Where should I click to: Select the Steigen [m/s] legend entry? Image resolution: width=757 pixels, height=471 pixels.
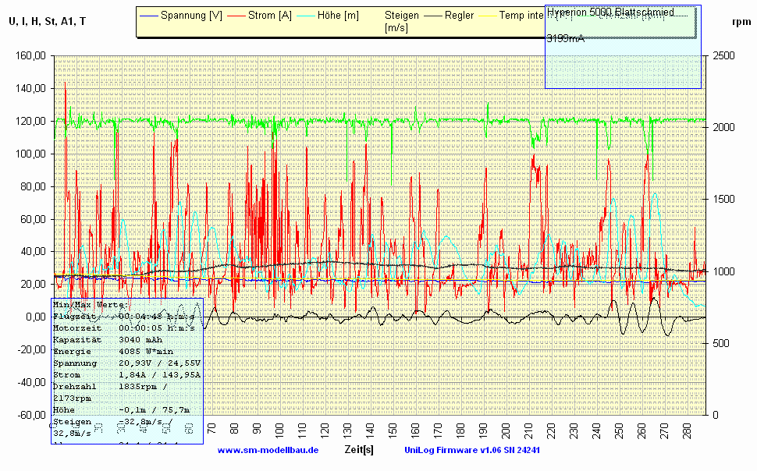[x=402, y=21]
